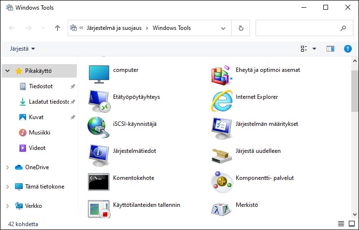The width and height of the screenshot is (359, 230).
Task: Switch to details view in status bar
Action: click(x=341, y=224)
